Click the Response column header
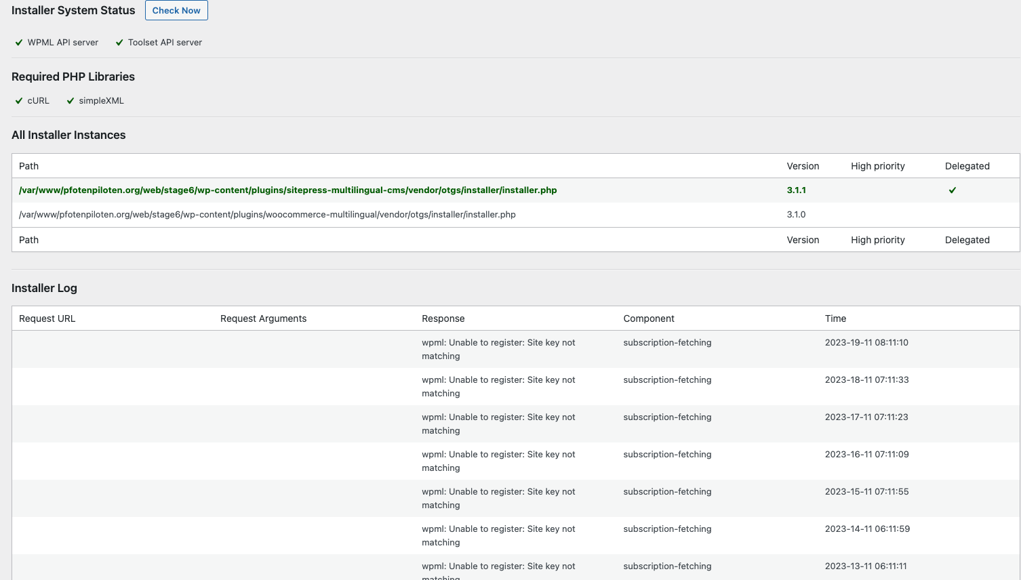This screenshot has width=1021, height=580. (x=443, y=318)
